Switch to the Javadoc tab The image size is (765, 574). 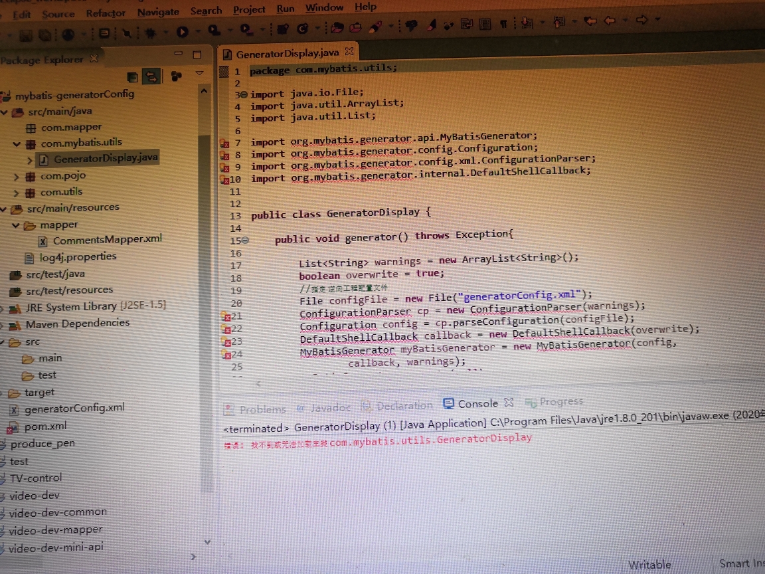(x=324, y=407)
